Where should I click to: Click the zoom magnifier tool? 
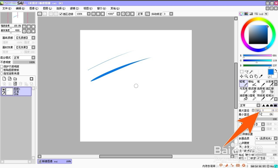pos(246,76)
